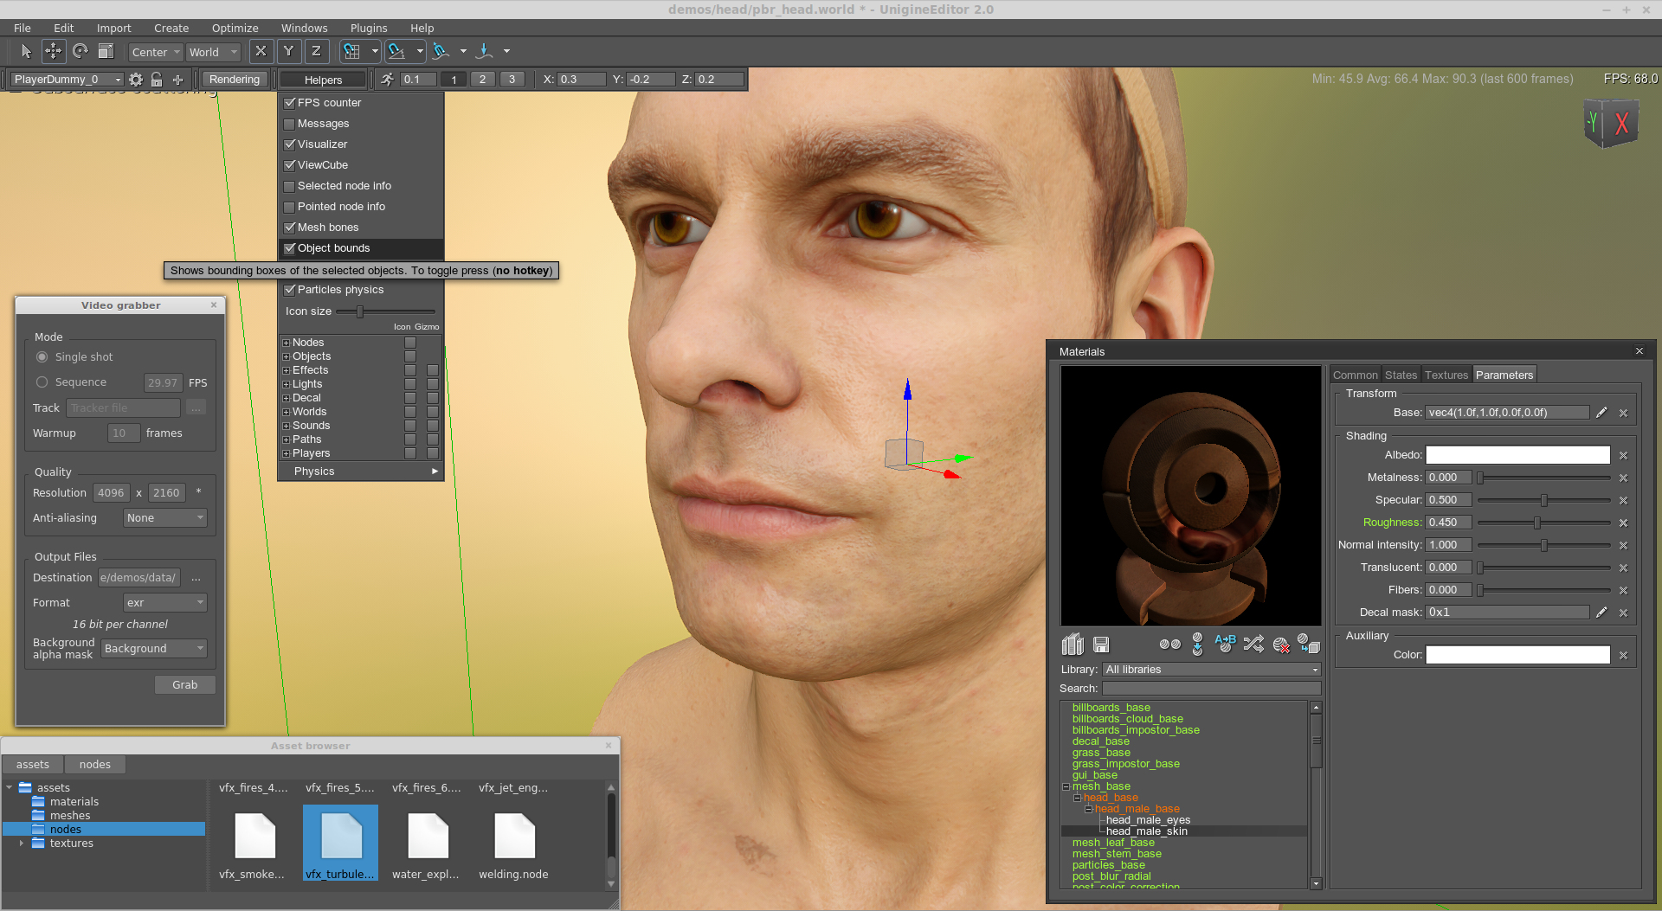Screen dimensions: 1662x911
Task: Click the Rendering button
Action: (x=234, y=80)
